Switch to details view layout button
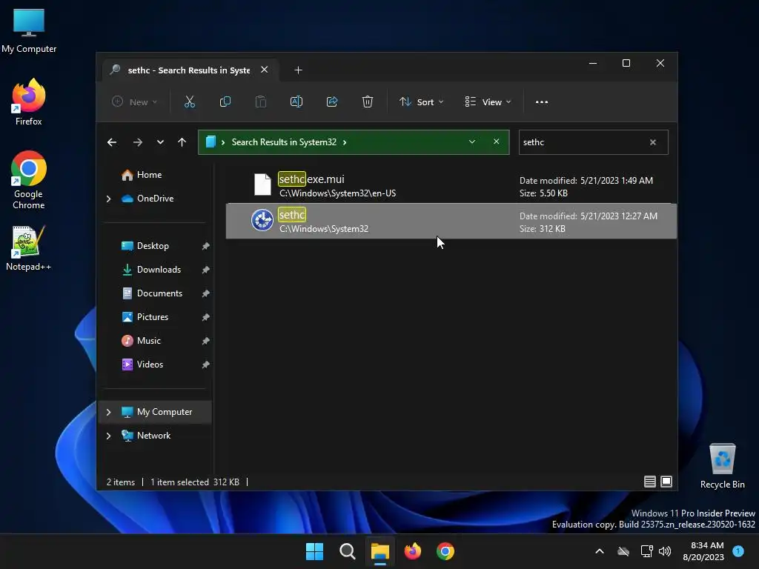The width and height of the screenshot is (759, 569). 649,482
